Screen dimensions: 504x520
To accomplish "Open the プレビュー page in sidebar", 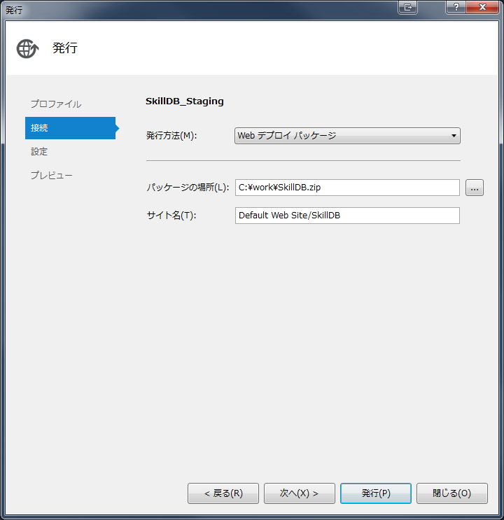I will pyautogui.click(x=51, y=175).
